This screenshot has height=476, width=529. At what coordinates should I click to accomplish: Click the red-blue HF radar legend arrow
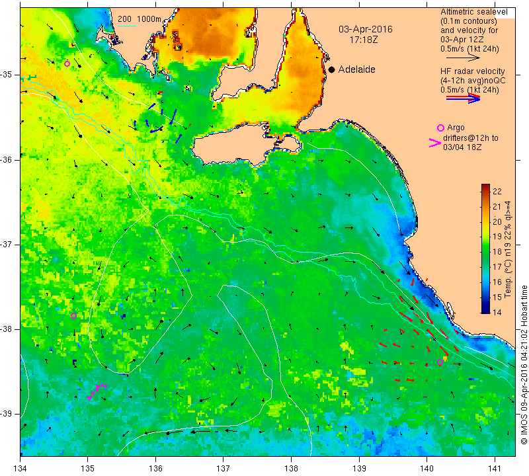coord(463,99)
